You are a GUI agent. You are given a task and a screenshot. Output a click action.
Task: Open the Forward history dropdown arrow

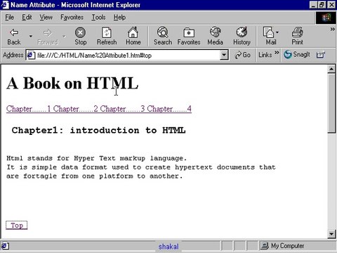[64, 37]
